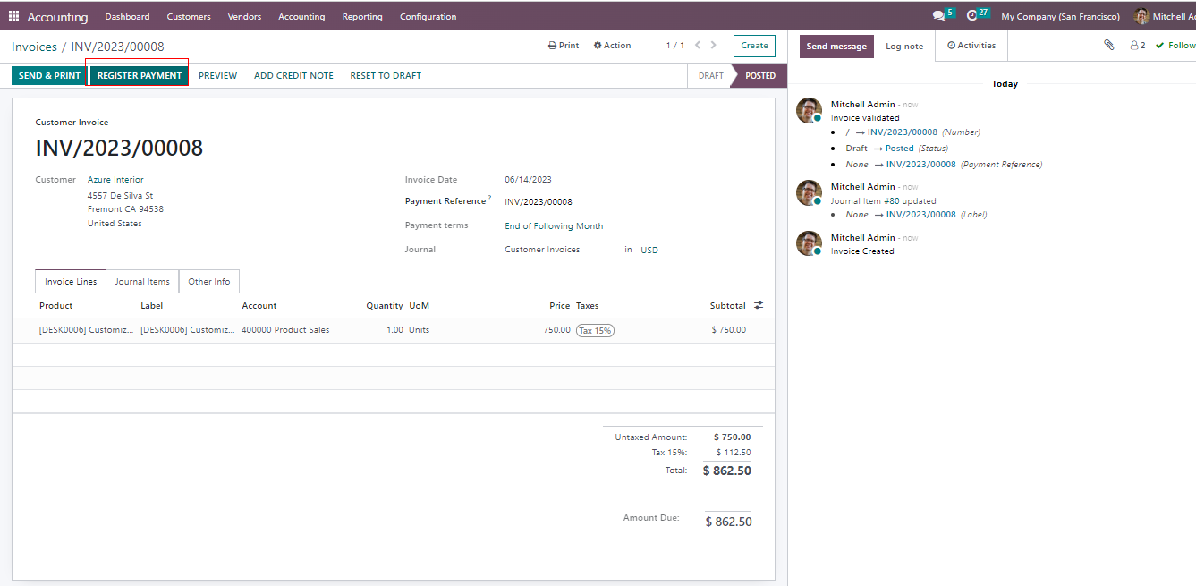Click the Register Payment button
This screenshot has width=1196, height=586.
[140, 76]
